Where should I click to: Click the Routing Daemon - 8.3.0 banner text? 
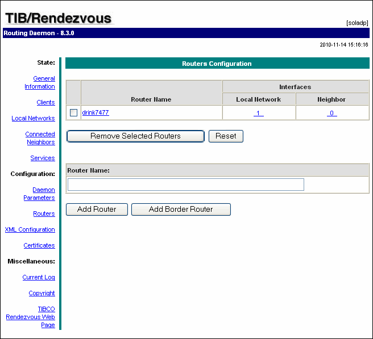coord(39,33)
